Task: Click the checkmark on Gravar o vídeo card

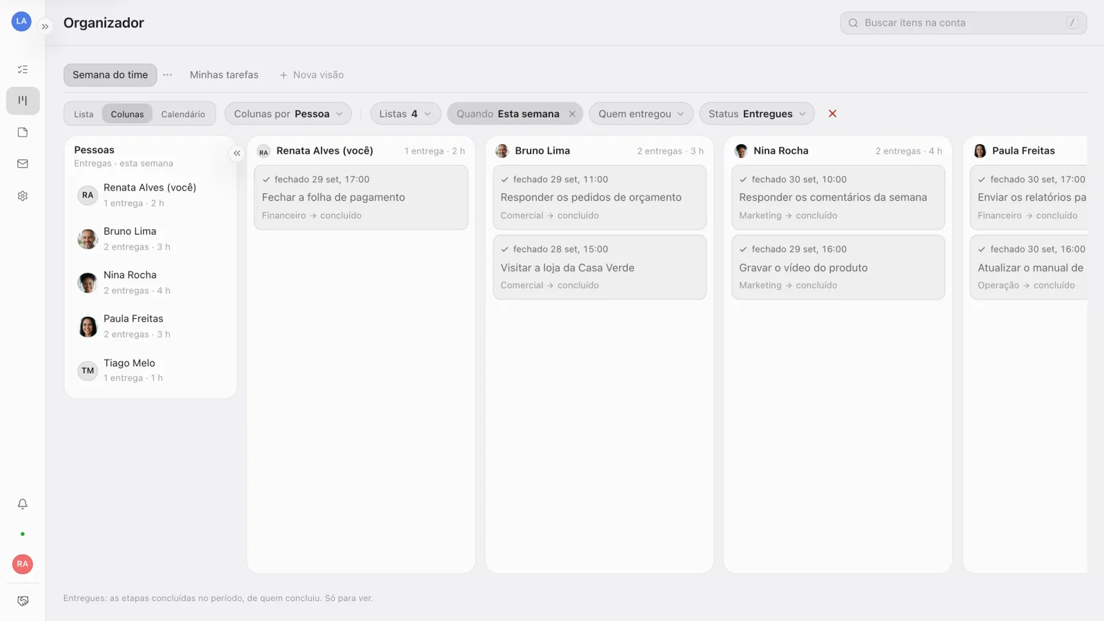Action: pyautogui.click(x=743, y=249)
